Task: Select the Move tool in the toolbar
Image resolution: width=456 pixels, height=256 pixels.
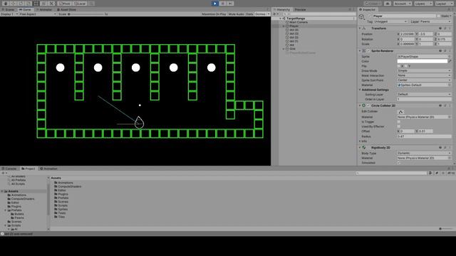Action: [x=13, y=4]
